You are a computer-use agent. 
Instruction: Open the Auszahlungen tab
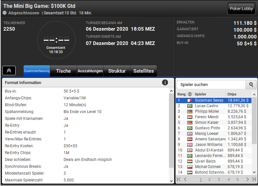[90, 71]
